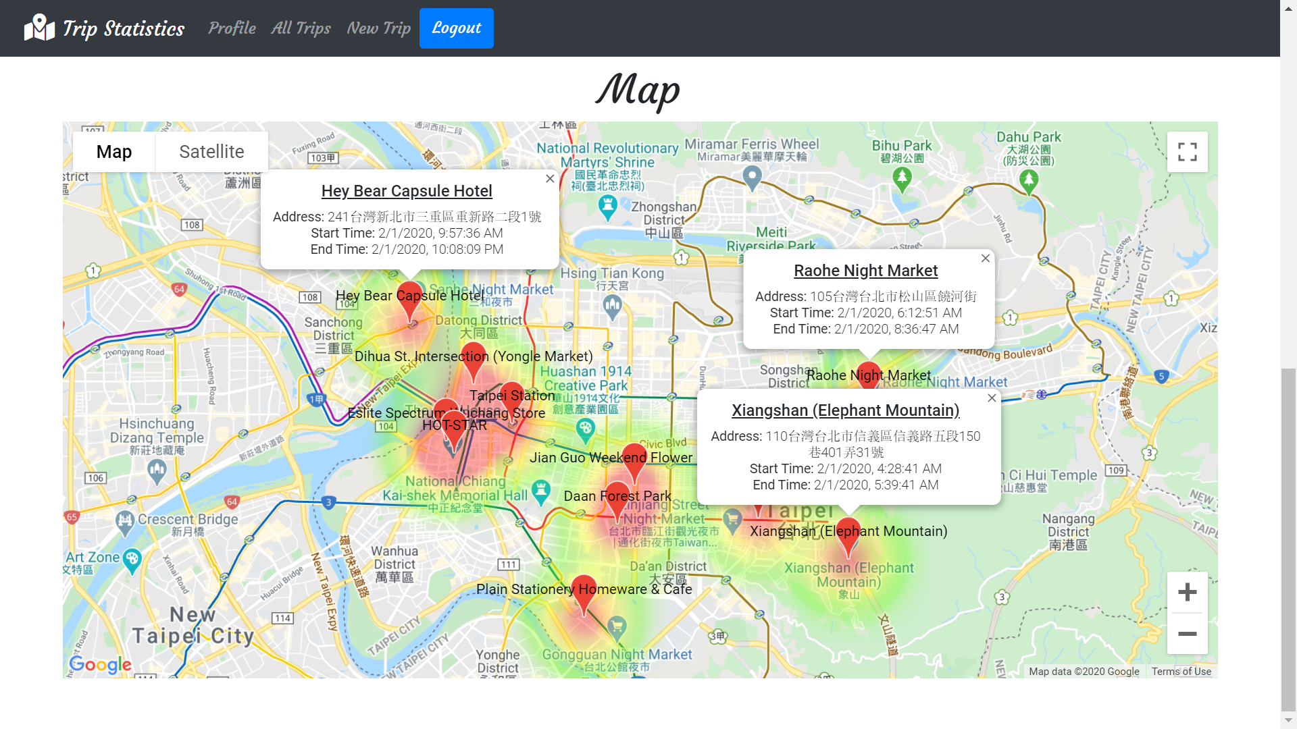The image size is (1297, 729).
Task: Click the Chiang Kai-shek Memorial Hall icon
Action: point(540,492)
